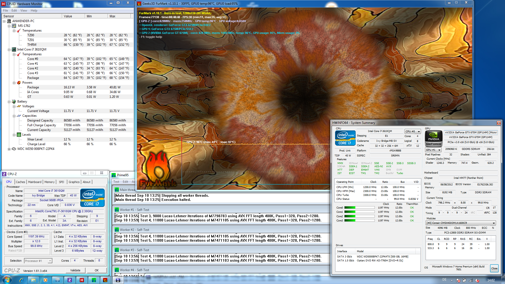The width and height of the screenshot is (505, 284).
Task: Click the Powers flame icon in HWMonitor
Action: (19, 83)
